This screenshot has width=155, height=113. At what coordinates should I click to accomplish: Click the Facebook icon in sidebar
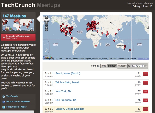tap(4, 102)
